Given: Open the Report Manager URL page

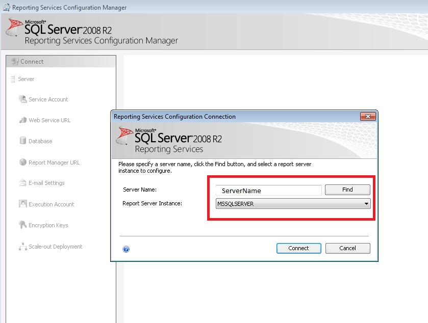Looking at the screenshot, I should 54,163.
